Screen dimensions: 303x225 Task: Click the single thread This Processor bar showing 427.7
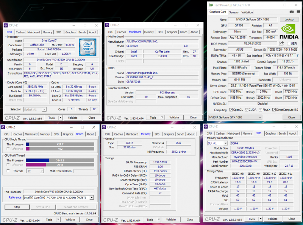(60, 144)
